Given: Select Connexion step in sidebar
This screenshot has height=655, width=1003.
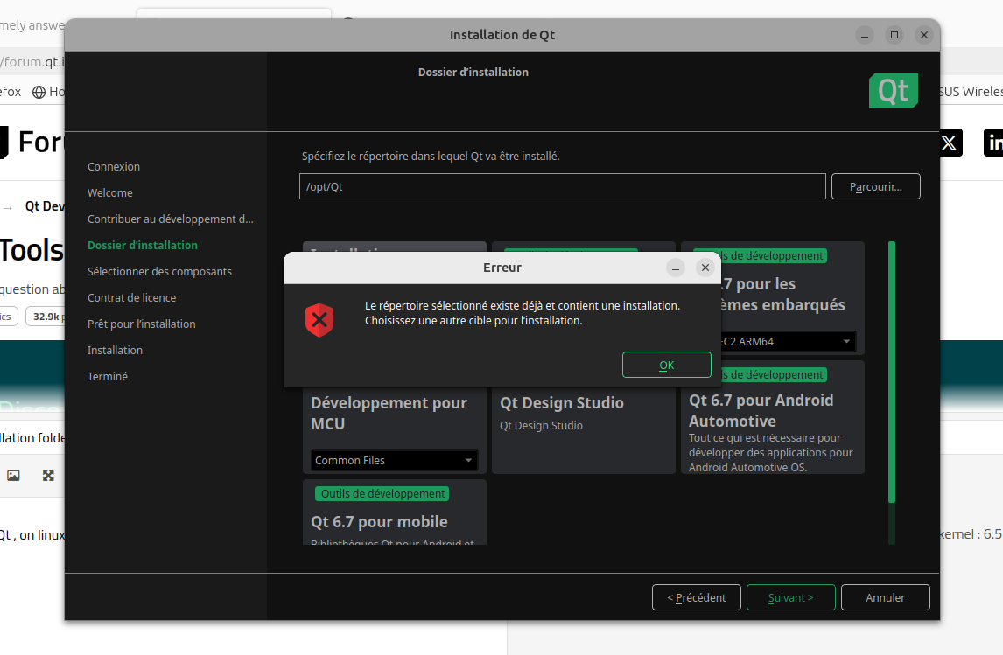Looking at the screenshot, I should tap(114, 167).
